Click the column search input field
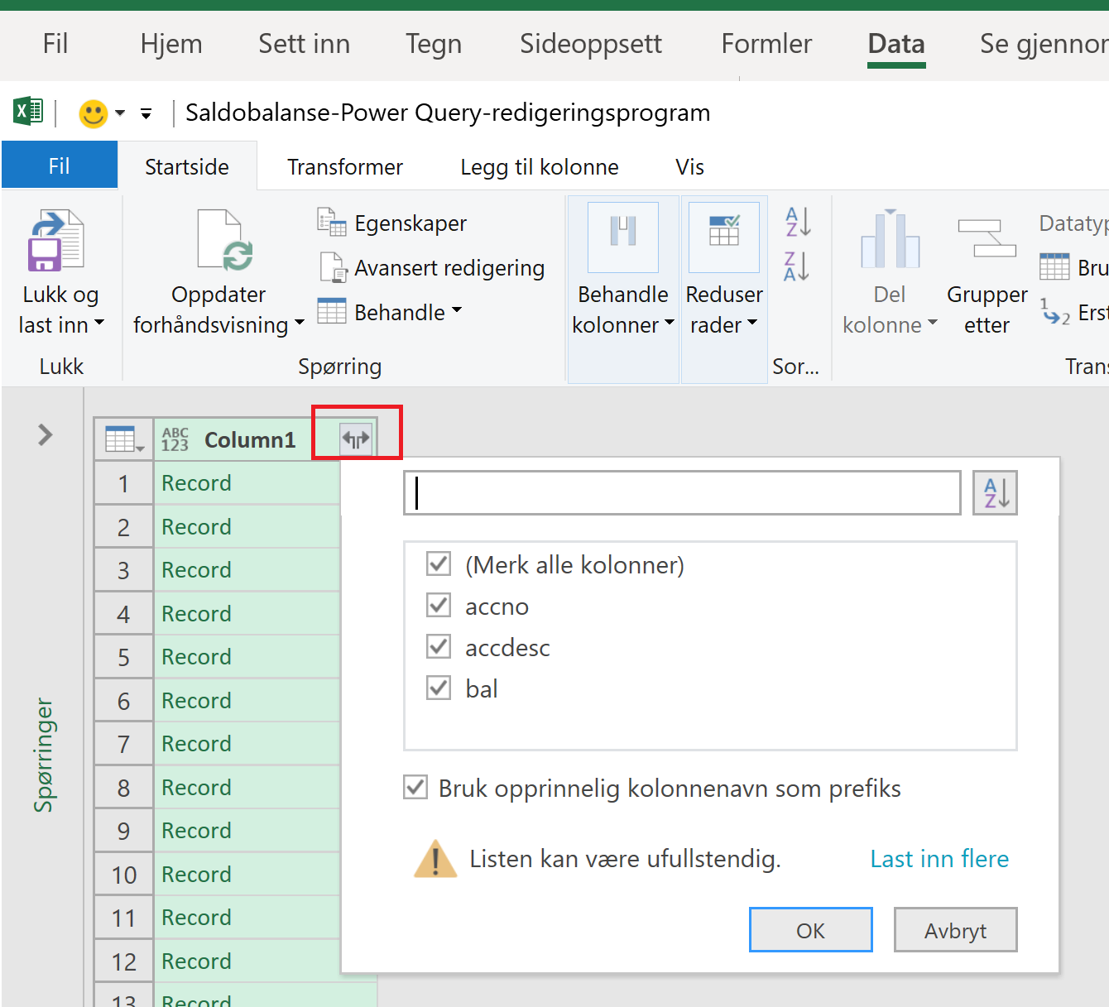Image resolution: width=1109 pixels, height=1007 pixels. coord(682,493)
